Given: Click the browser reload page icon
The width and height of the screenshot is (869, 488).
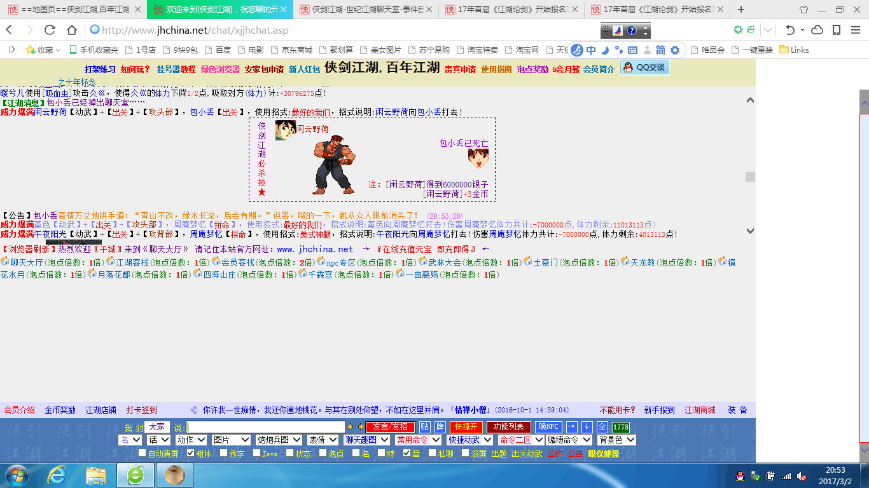Looking at the screenshot, I should (50, 30).
